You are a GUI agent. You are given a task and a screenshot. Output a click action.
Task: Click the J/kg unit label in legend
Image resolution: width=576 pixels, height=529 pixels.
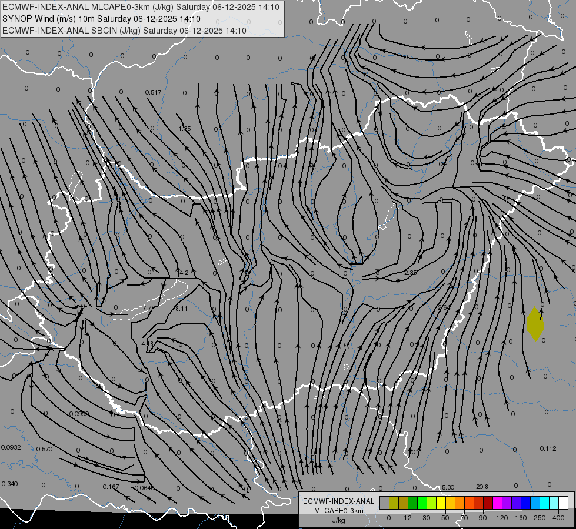pos(338,521)
